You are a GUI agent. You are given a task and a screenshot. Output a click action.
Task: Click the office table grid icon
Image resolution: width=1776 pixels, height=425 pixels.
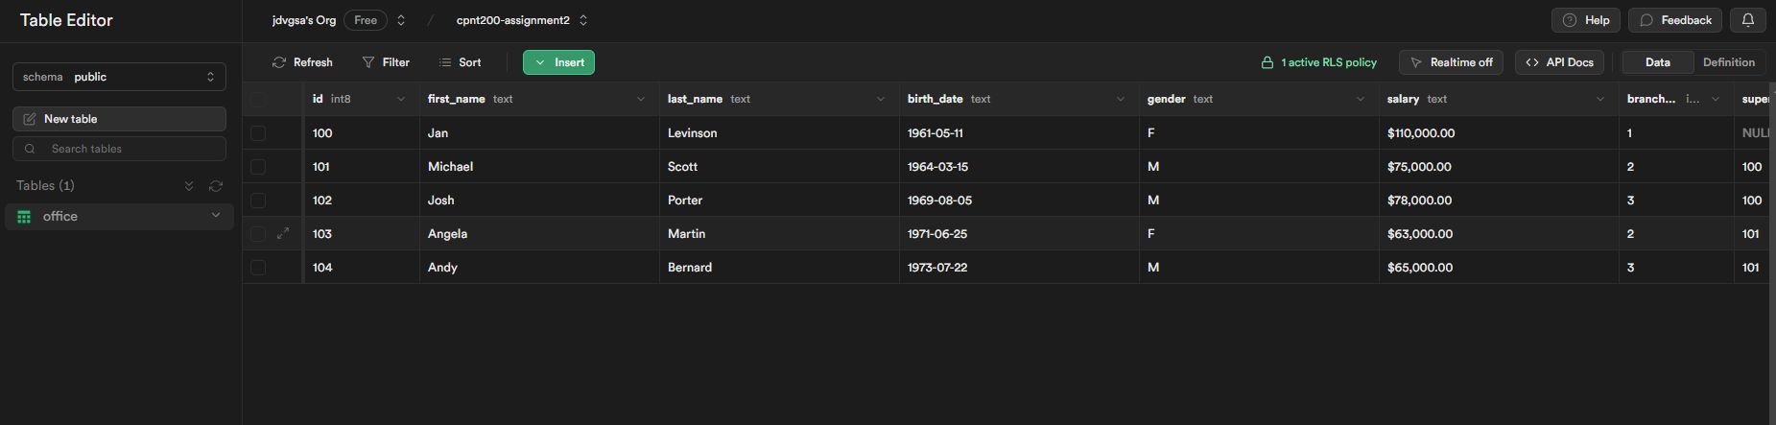[x=24, y=217]
